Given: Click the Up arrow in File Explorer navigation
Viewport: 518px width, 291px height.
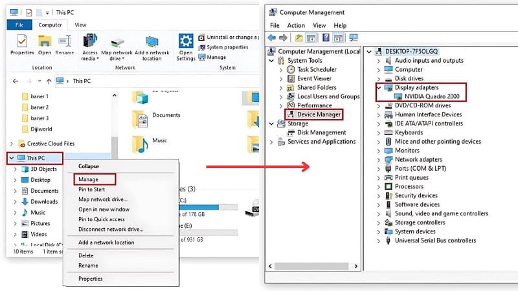Looking at the screenshot, I should pos(48,81).
